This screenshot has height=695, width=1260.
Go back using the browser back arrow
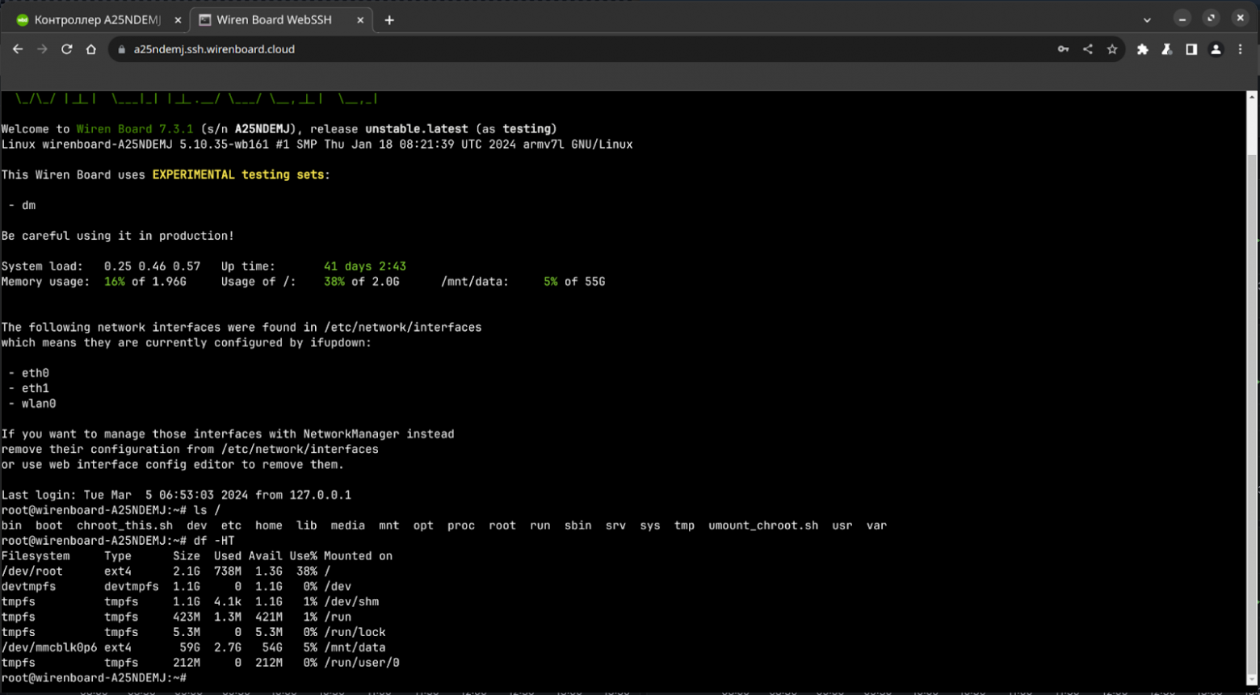[18, 49]
